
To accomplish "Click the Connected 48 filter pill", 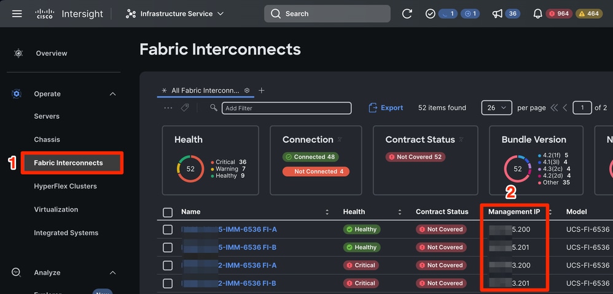I will pos(310,157).
